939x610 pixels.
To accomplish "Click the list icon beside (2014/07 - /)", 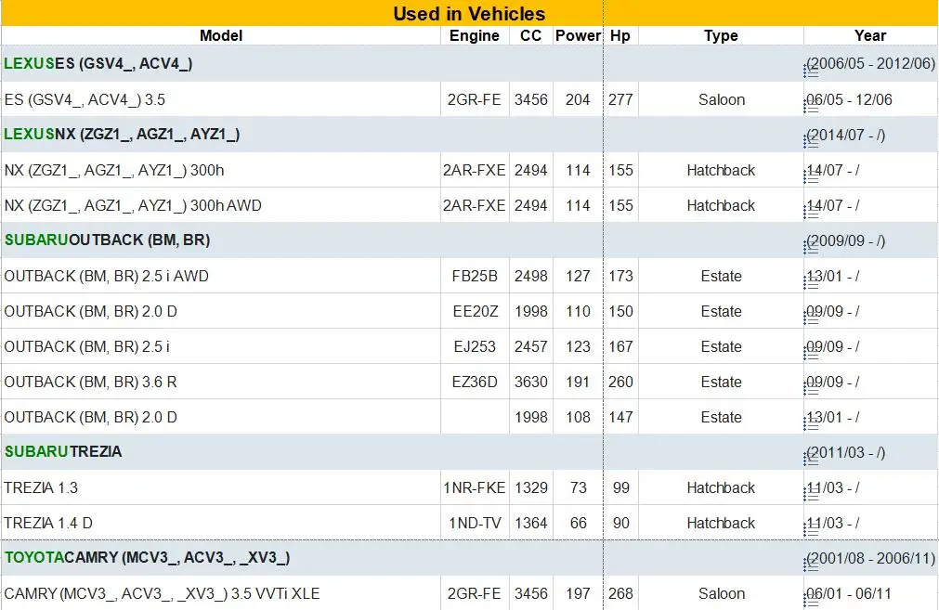I will 810,142.
